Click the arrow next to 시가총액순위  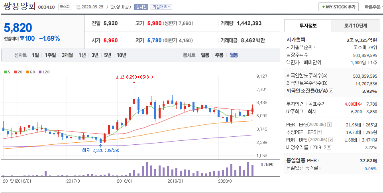[314, 47]
